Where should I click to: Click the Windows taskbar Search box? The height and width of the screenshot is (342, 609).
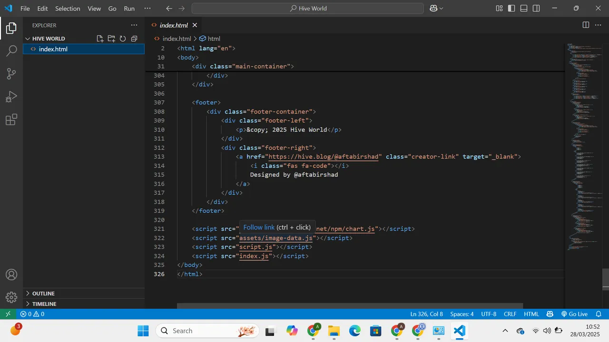(207, 331)
